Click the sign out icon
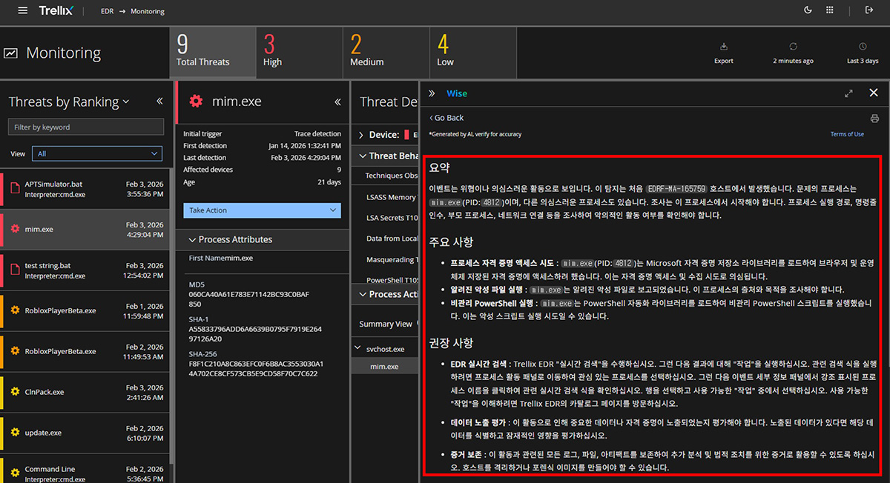The width and height of the screenshot is (890, 483). (x=869, y=10)
